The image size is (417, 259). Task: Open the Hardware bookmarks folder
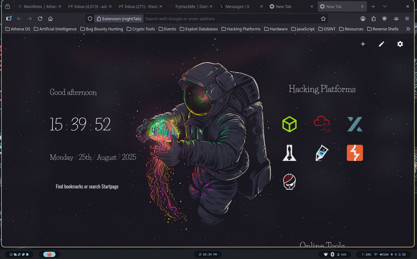(x=276, y=29)
